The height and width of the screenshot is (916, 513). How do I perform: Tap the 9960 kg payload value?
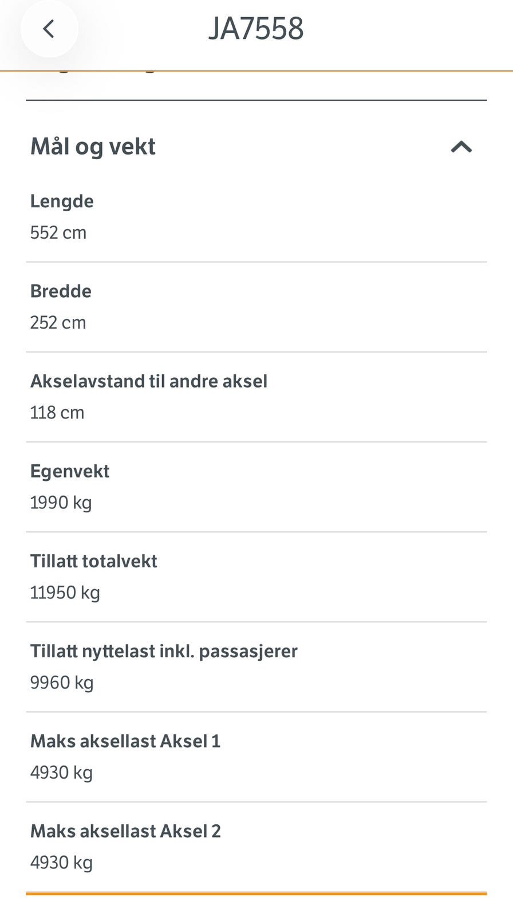pos(62,682)
